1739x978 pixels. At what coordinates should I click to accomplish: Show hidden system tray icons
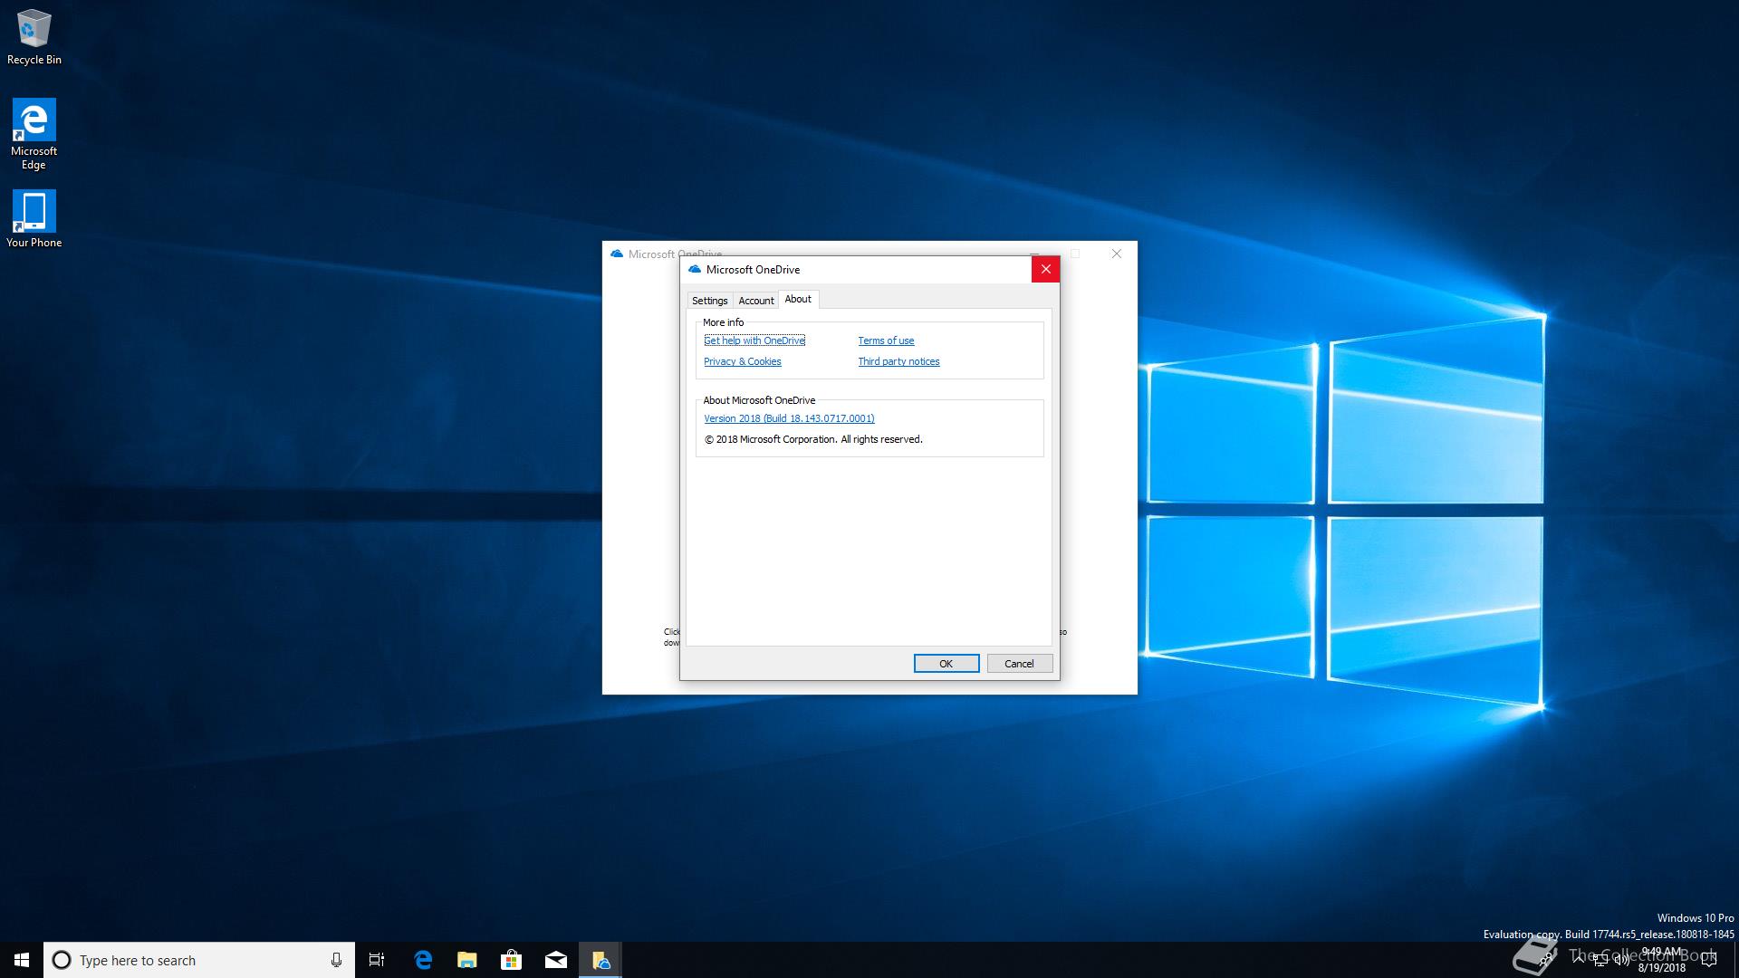point(1579,958)
